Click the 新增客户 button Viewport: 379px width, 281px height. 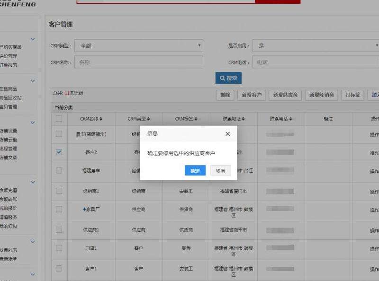pos(252,95)
